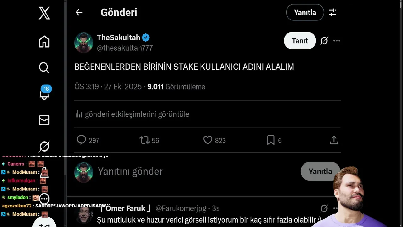Image resolution: width=403 pixels, height=227 pixels.
Task: Open the Search/Explore icon
Action: (44, 67)
